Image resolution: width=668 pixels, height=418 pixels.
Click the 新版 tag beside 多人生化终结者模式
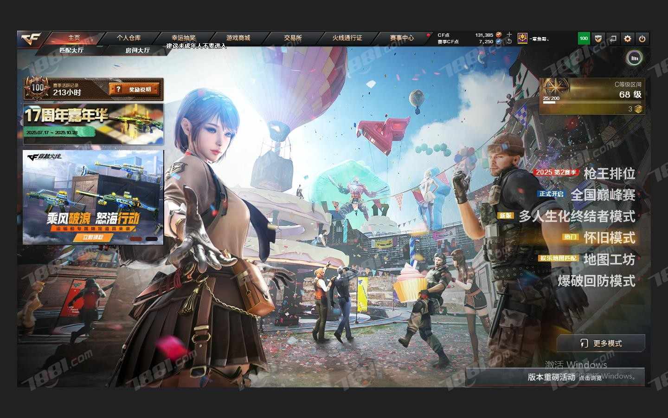506,216
